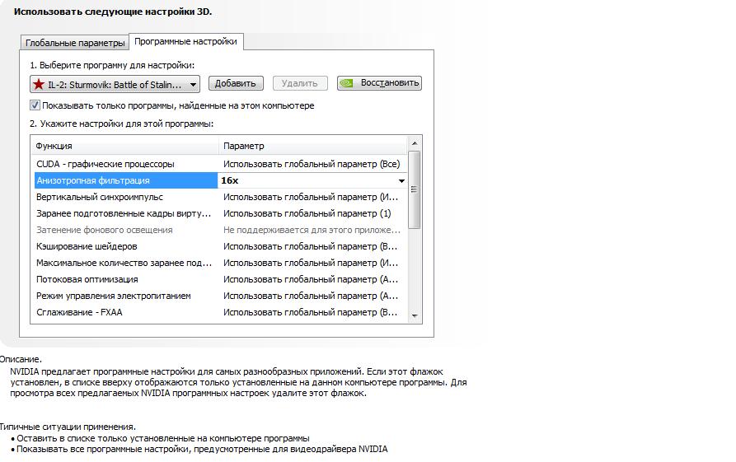
Task: Click the Восстановить button
Action: click(x=379, y=83)
